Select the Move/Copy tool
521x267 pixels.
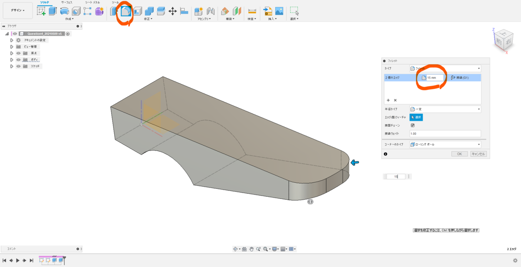pyautogui.click(x=172, y=11)
